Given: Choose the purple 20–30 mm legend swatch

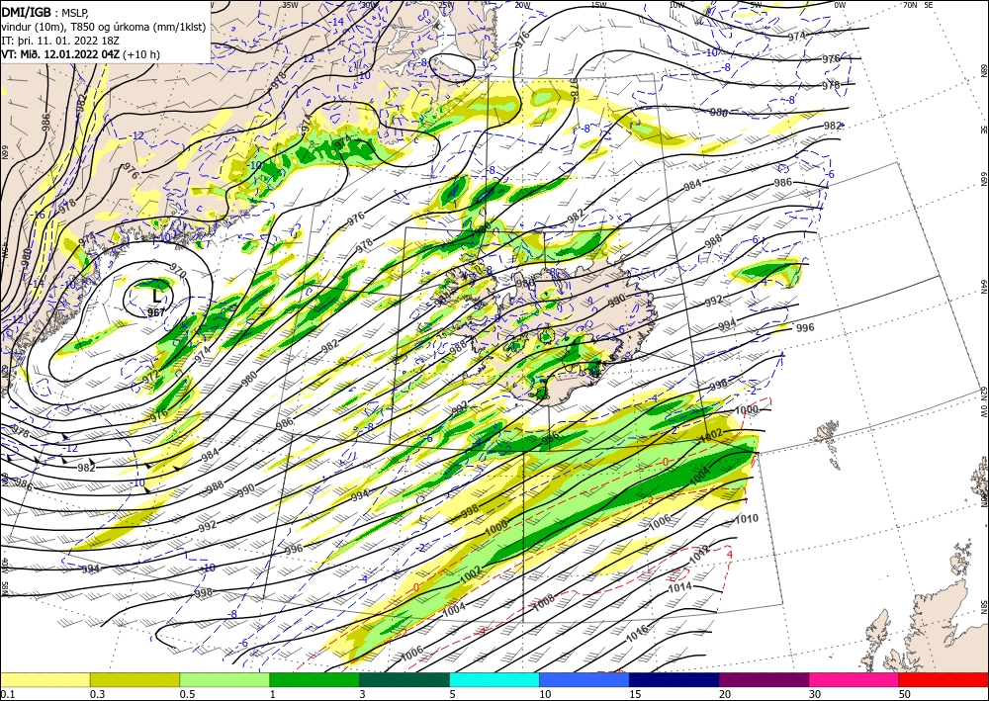Looking at the screenshot, I should (x=764, y=679).
